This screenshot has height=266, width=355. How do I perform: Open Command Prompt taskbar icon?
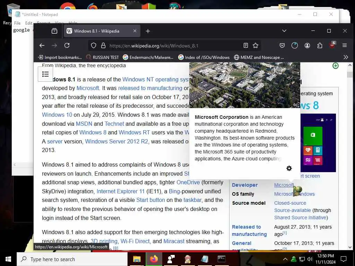222,259
